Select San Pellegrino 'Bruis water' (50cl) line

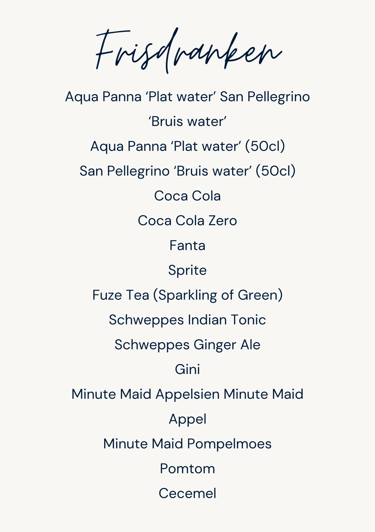188,171
